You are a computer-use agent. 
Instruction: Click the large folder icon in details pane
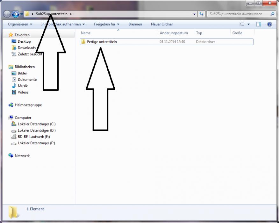[x=13, y=212]
